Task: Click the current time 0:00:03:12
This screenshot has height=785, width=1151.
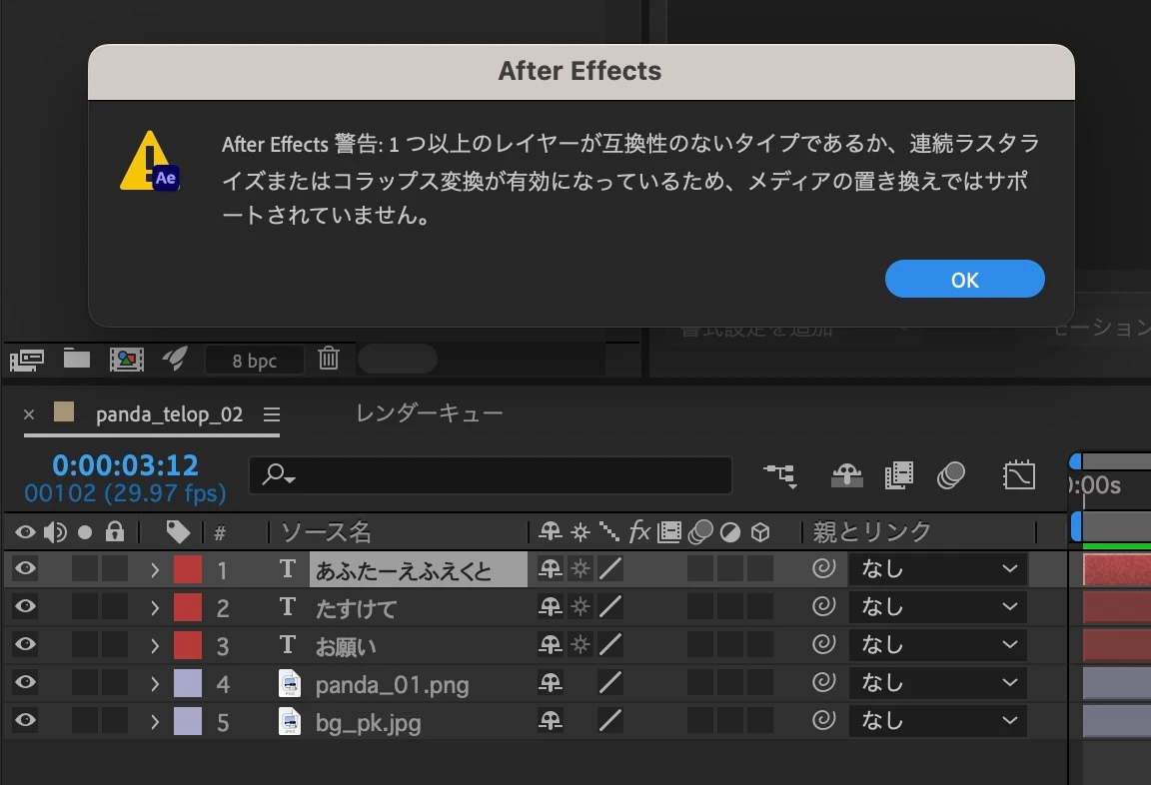Action: 126,465
